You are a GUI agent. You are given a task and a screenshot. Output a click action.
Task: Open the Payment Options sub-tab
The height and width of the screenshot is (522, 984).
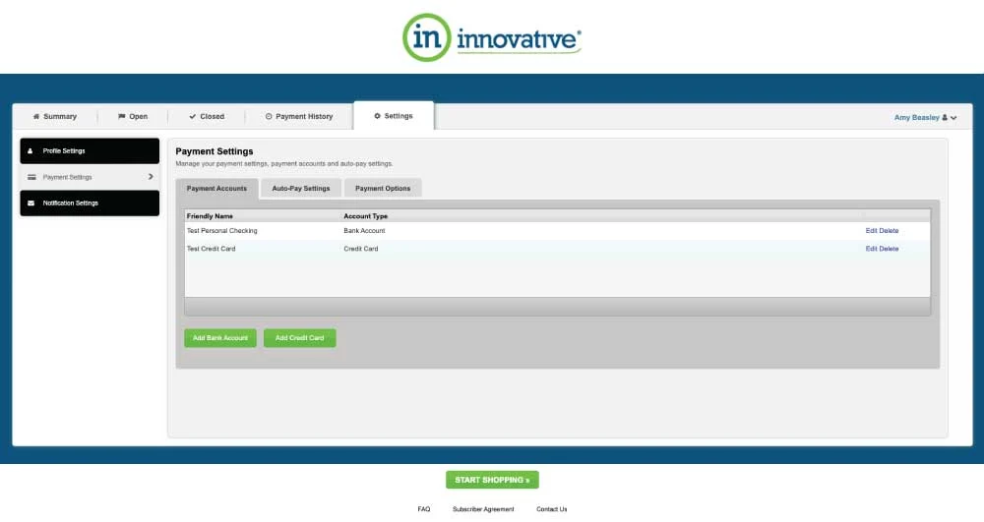383,189
